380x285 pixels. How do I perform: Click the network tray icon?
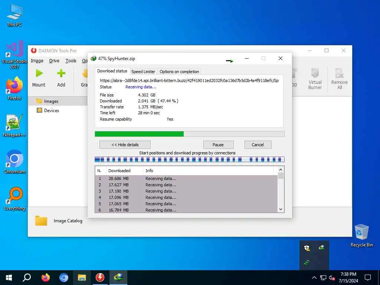[x=323, y=278]
